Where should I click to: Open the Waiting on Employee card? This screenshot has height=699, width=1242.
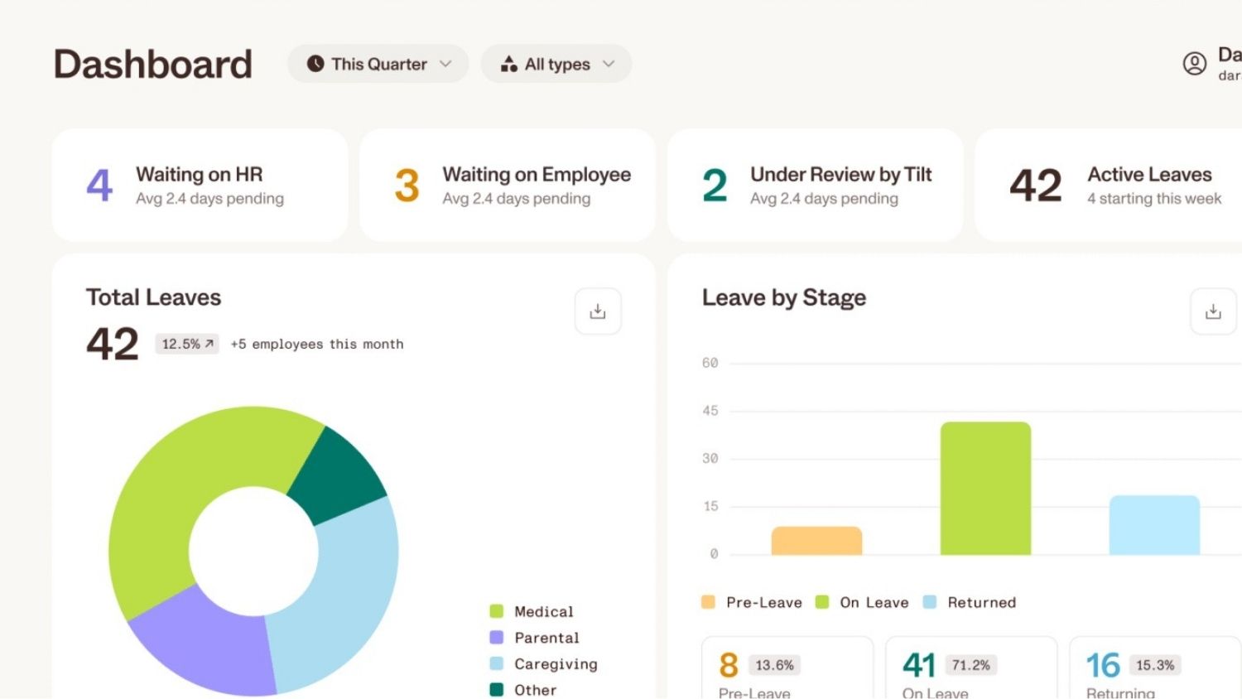point(507,186)
